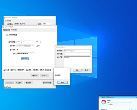
Task: Switch to the 系统设置 tab
Action: click(14, 30)
